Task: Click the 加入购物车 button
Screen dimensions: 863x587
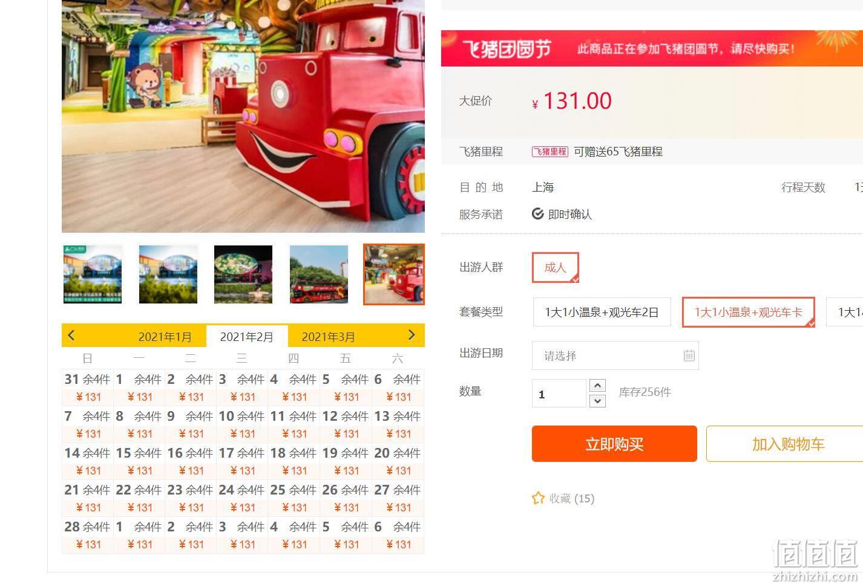Action: coord(787,444)
